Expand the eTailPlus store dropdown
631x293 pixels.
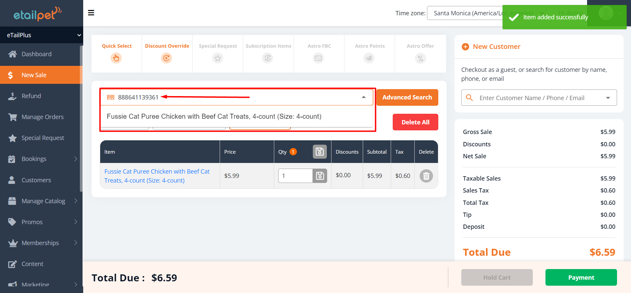[79, 35]
